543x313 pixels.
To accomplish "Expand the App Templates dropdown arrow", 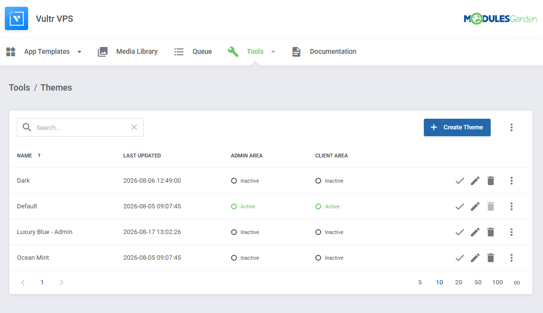I will (79, 52).
